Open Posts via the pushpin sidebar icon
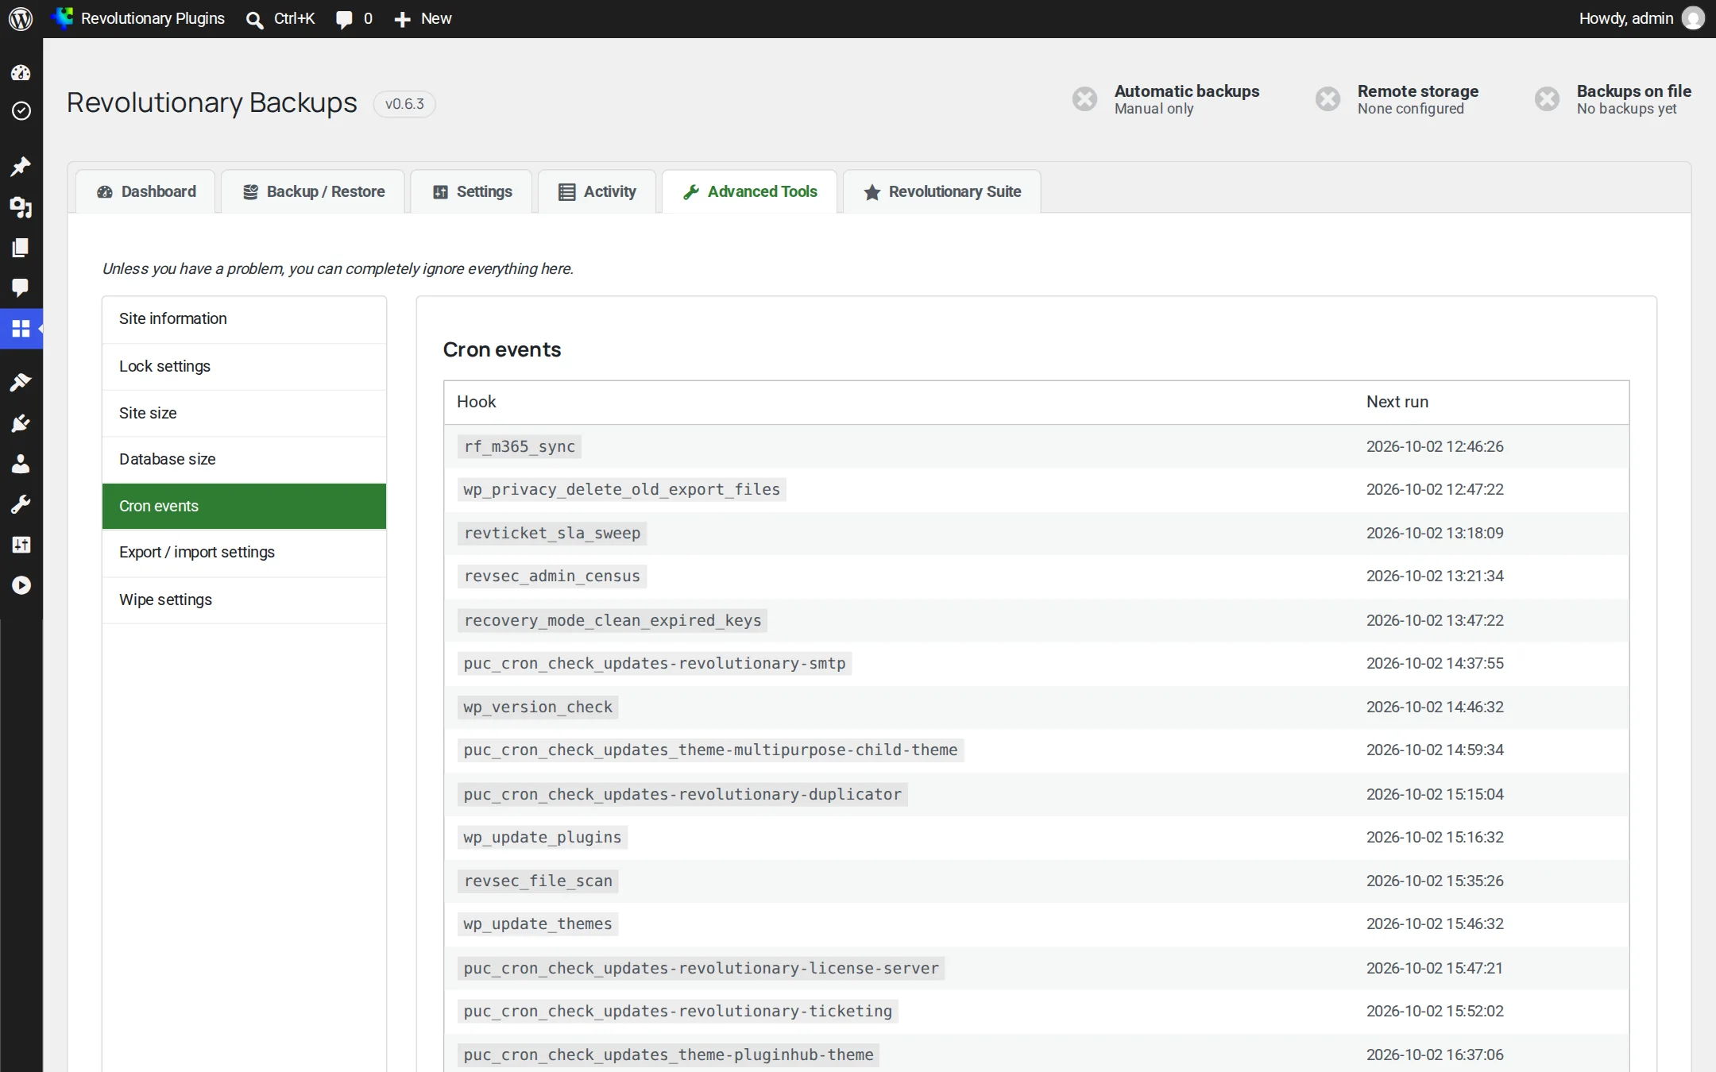The image size is (1716, 1072). click(21, 166)
